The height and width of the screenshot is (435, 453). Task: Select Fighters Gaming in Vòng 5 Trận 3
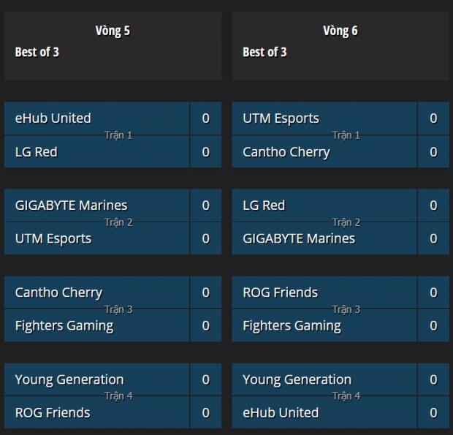(x=64, y=325)
